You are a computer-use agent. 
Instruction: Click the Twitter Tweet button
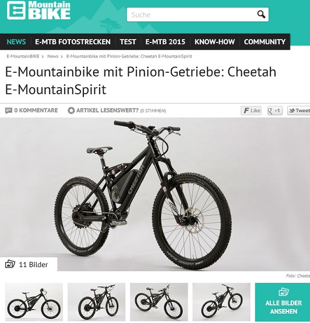click(x=299, y=111)
